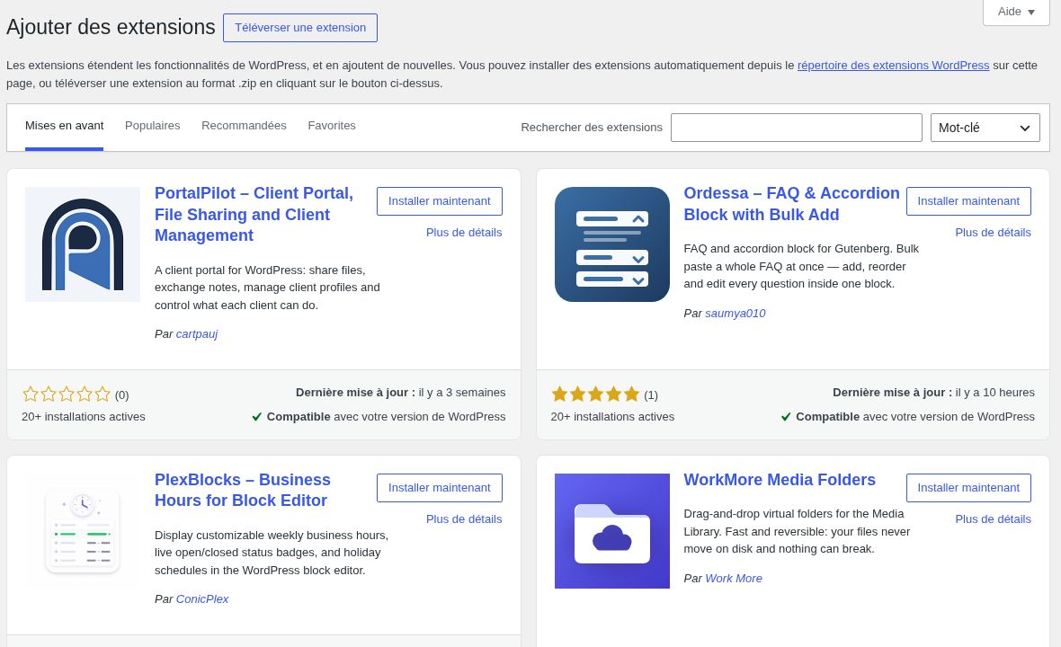The width and height of the screenshot is (1061, 647).
Task: Open the Mot-clé search type dropdown
Action: (x=985, y=128)
